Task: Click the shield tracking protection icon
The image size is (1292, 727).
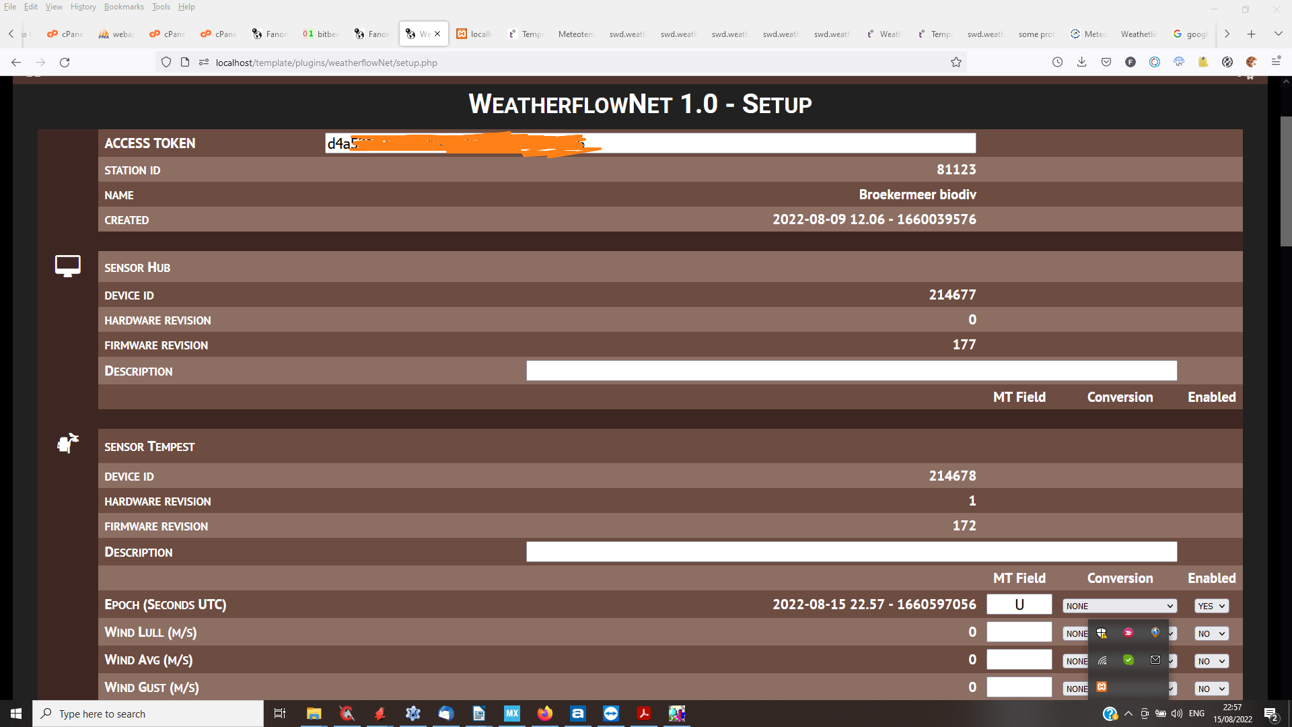Action: (166, 62)
